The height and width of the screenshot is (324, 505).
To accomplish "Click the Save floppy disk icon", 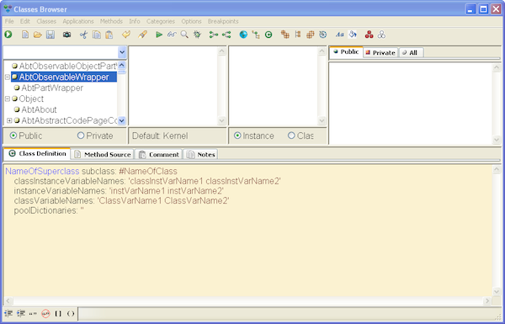I will [50, 35].
